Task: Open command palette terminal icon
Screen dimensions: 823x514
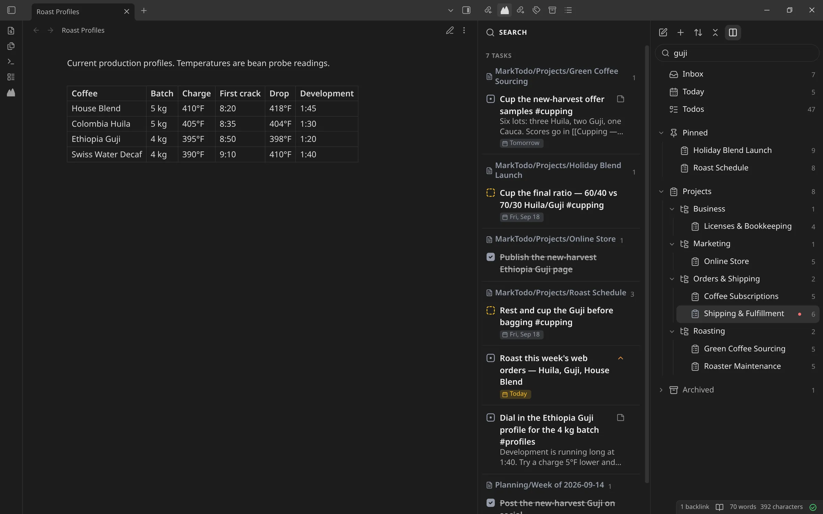Action: 11,62
